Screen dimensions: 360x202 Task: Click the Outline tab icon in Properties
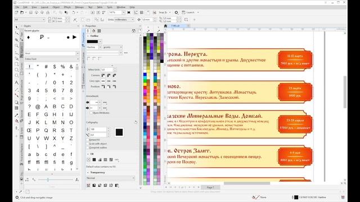(x=88, y=31)
